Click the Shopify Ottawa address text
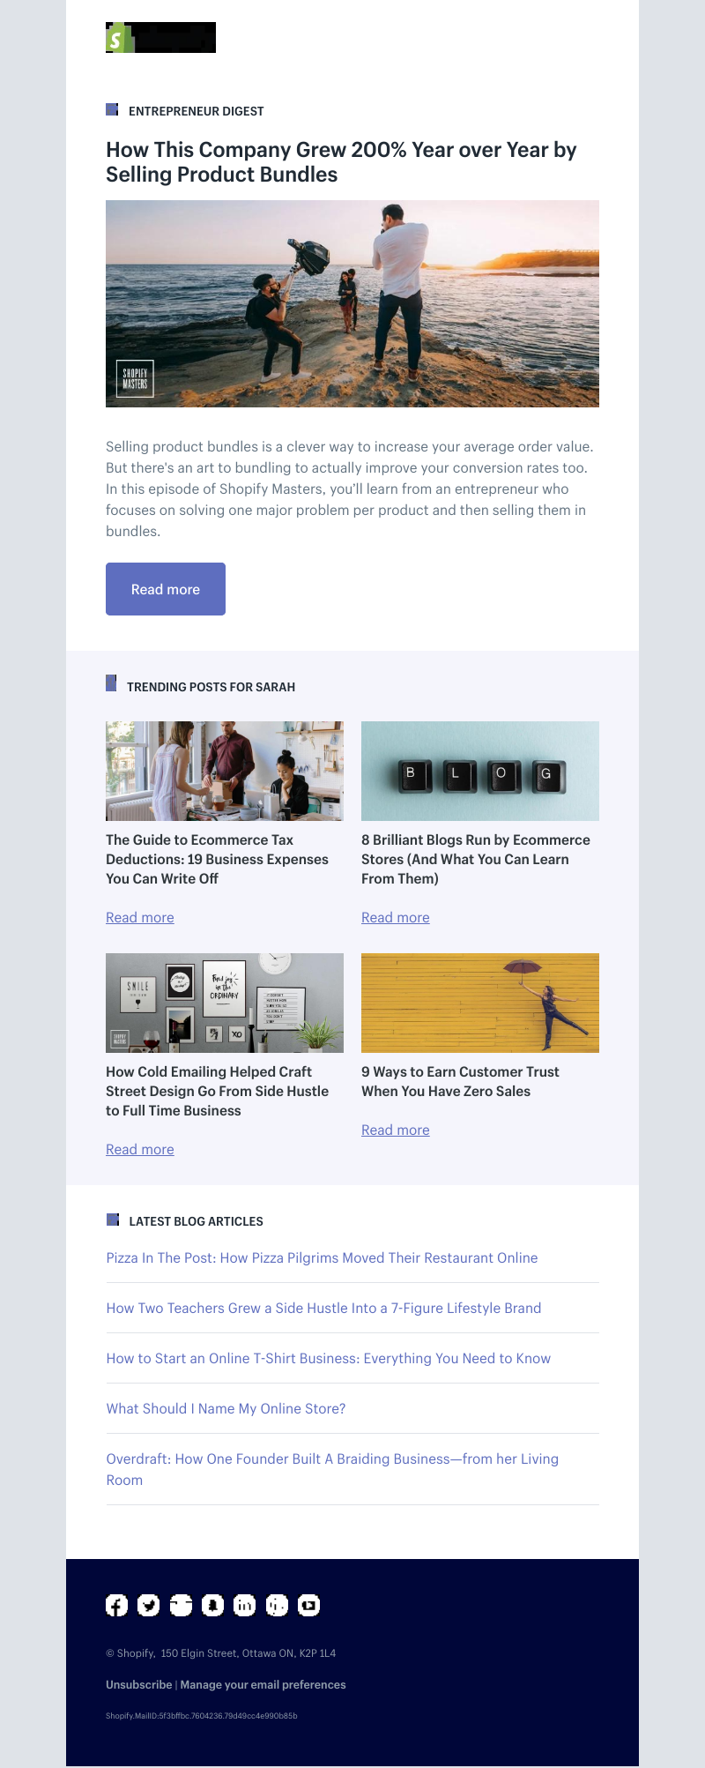705x1768 pixels. click(x=221, y=1653)
